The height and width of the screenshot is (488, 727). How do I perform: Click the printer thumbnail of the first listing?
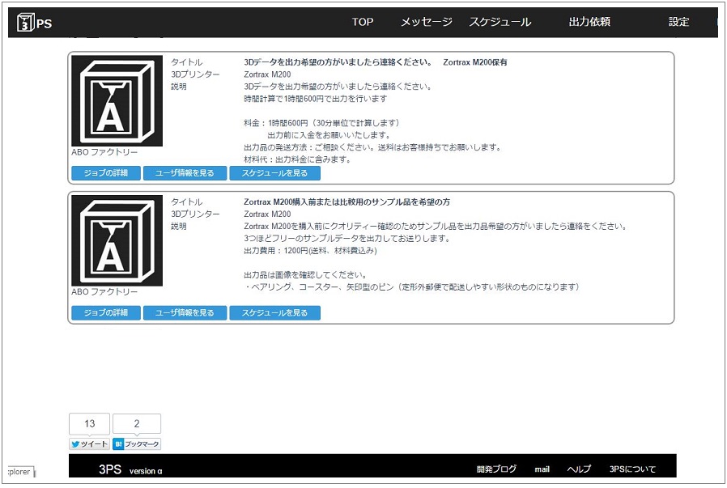pyautogui.click(x=117, y=101)
